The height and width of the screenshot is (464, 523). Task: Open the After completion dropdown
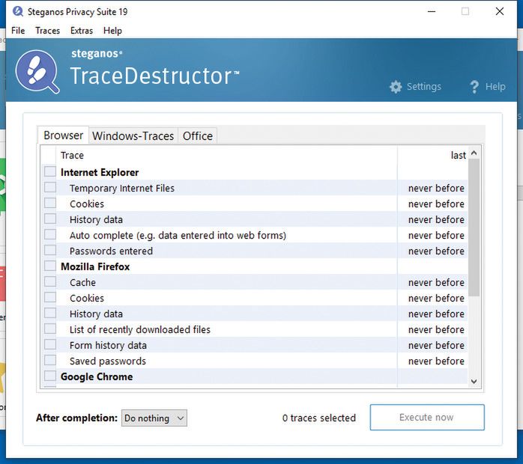[x=154, y=418]
